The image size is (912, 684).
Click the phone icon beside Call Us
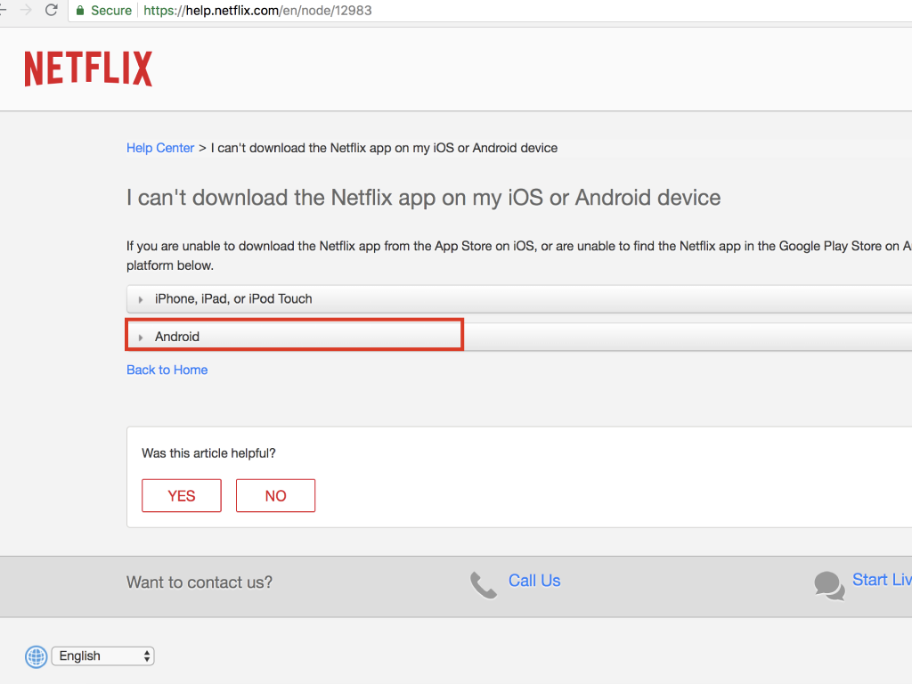(484, 584)
